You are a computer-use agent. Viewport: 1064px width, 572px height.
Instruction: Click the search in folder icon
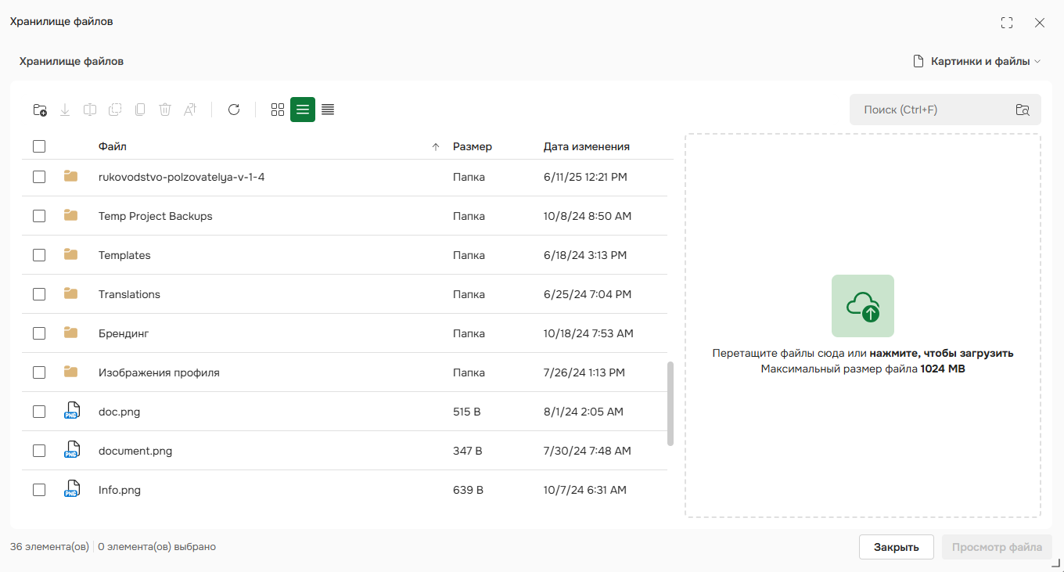coord(1022,110)
